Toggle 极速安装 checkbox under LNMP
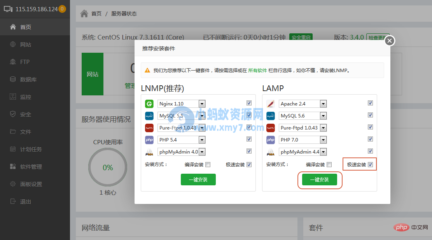 point(249,165)
